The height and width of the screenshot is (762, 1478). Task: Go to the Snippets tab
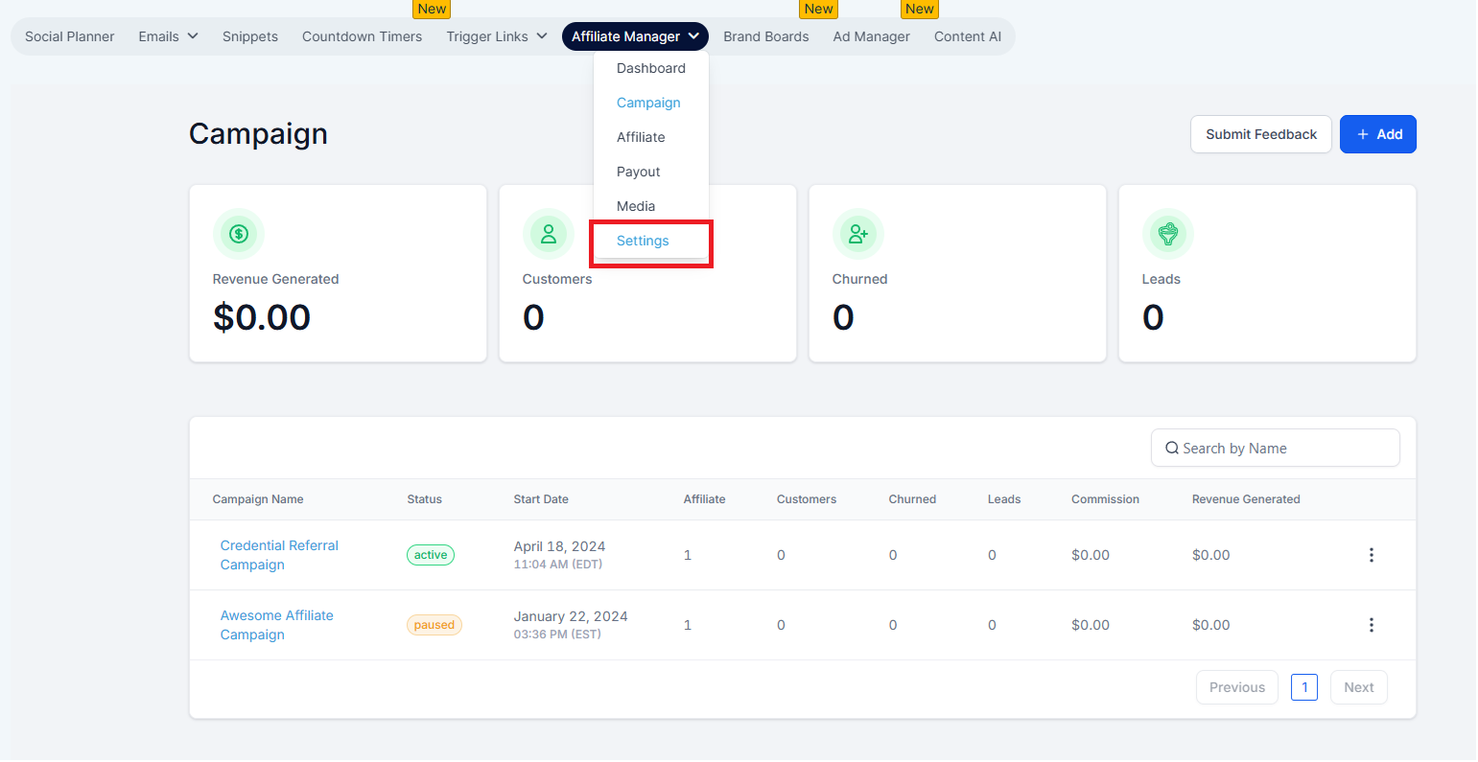click(x=250, y=36)
